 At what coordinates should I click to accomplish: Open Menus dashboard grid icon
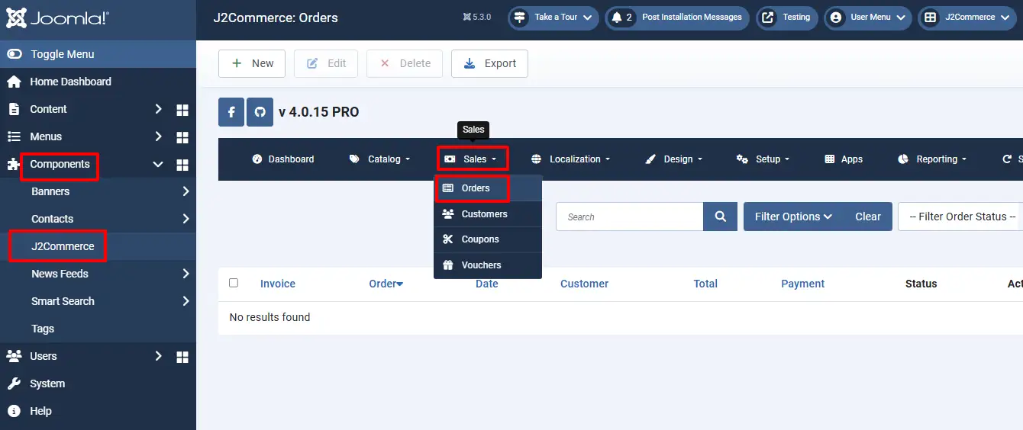182,137
